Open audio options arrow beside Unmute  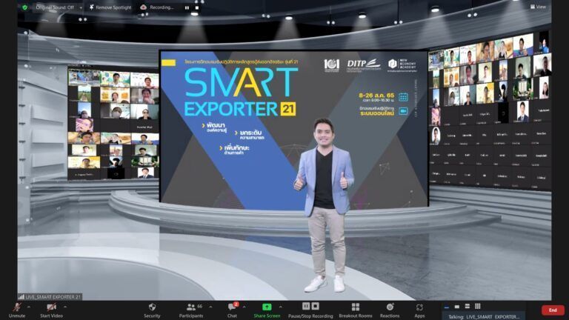tap(29, 307)
